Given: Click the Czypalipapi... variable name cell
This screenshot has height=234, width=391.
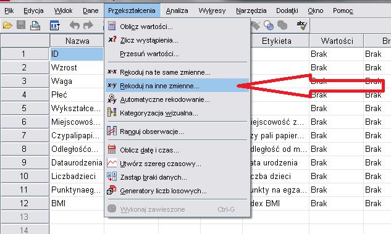Looking at the screenshot, I should [77, 135].
